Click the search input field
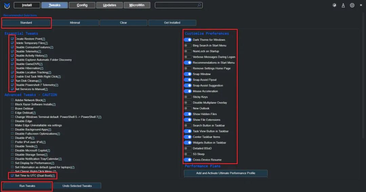This screenshot has width=366, height=192. click(x=179, y=5)
